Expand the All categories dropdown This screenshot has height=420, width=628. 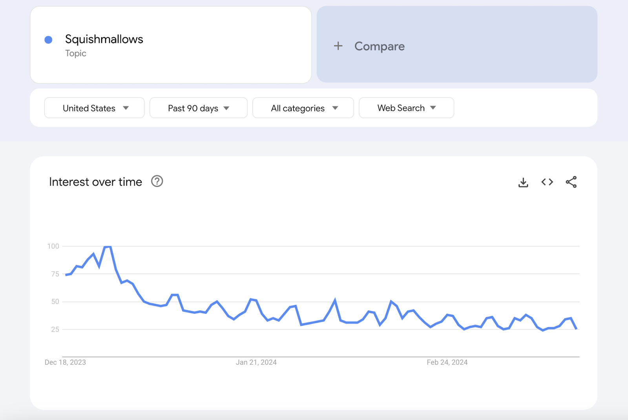click(303, 108)
